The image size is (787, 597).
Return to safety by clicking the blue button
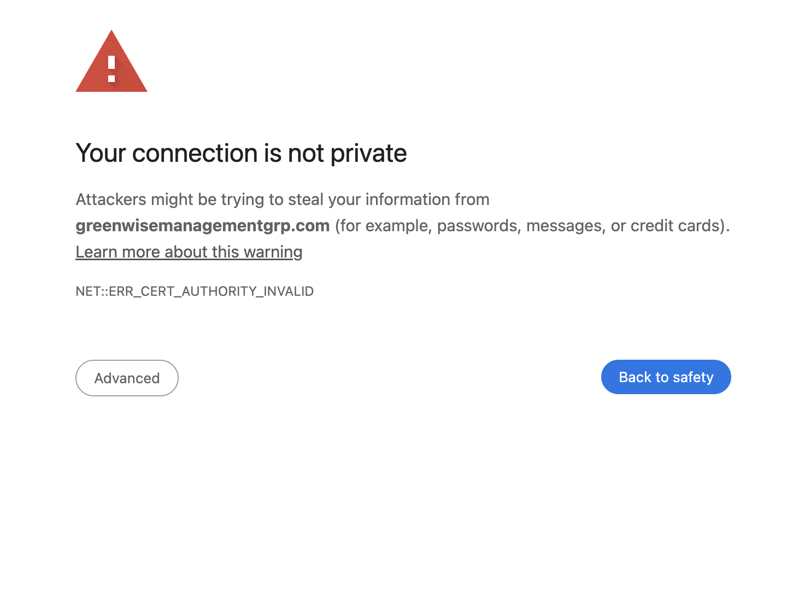tap(666, 377)
